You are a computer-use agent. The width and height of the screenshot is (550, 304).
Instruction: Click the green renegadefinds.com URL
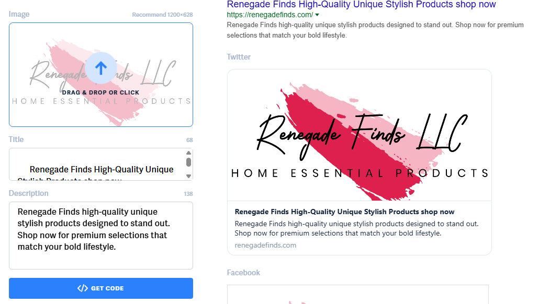(270, 15)
